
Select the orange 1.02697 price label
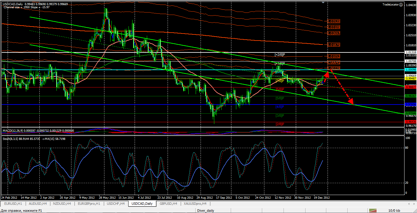[x=333, y=33]
